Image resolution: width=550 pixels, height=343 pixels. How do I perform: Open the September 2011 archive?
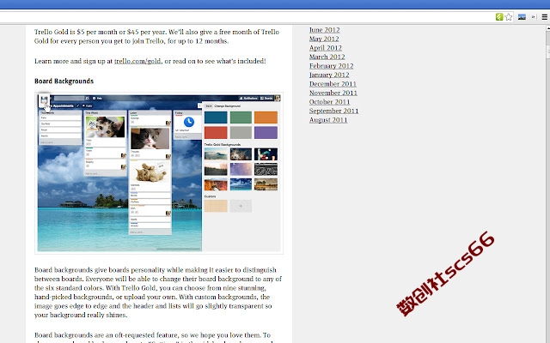coord(333,111)
